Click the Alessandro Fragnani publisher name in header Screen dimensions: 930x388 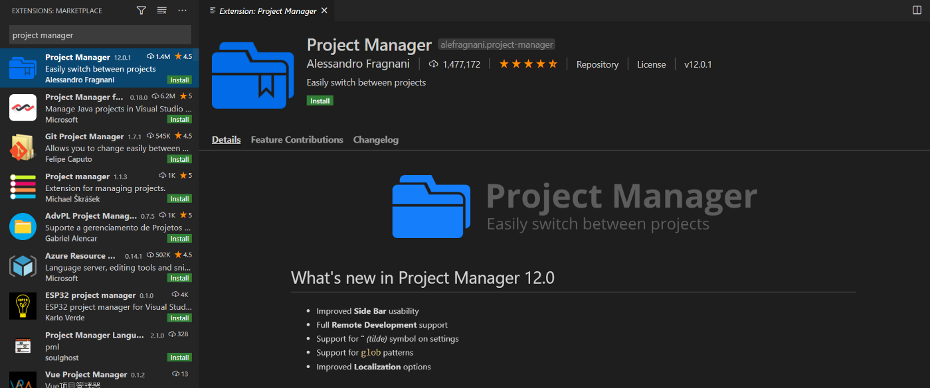coord(358,64)
